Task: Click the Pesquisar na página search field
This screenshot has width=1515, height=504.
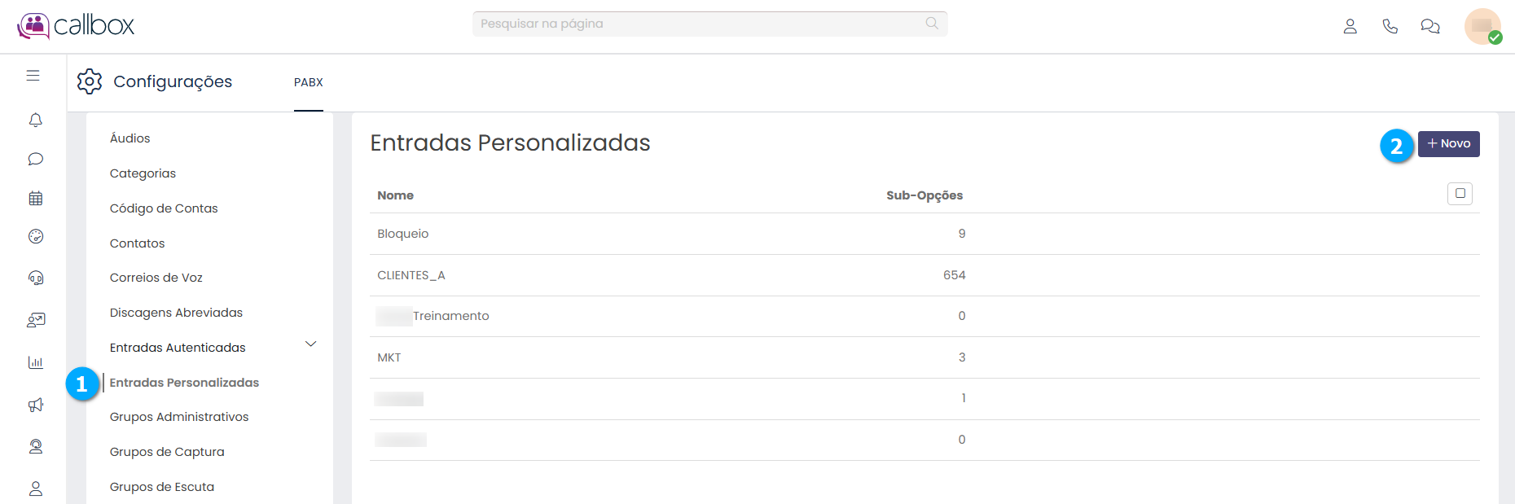Action: tap(700, 24)
